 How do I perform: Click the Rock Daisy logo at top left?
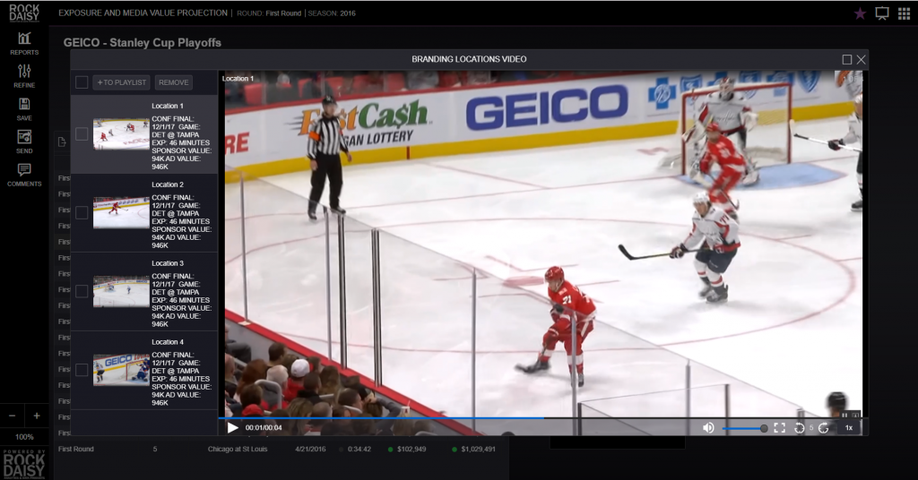24,13
